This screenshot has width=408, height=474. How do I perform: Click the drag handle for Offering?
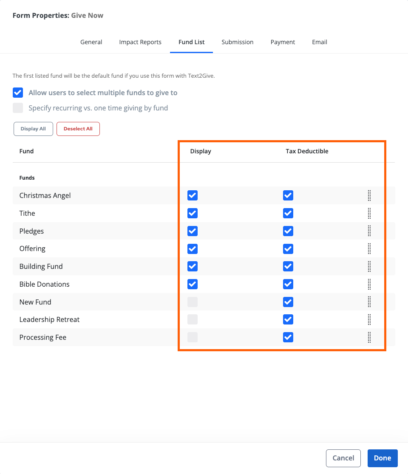tap(369, 249)
